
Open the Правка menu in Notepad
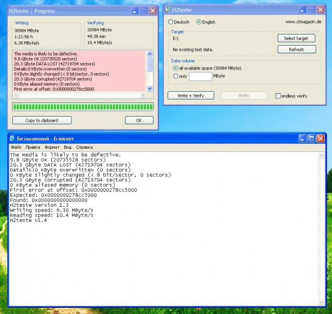coord(33,147)
